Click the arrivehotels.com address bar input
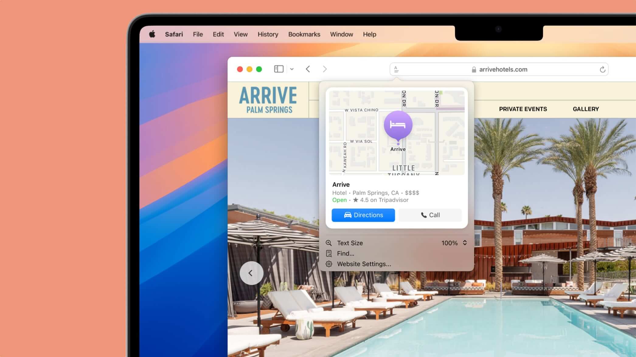Image resolution: width=636 pixels, height=357 pixels. (499, 69)
